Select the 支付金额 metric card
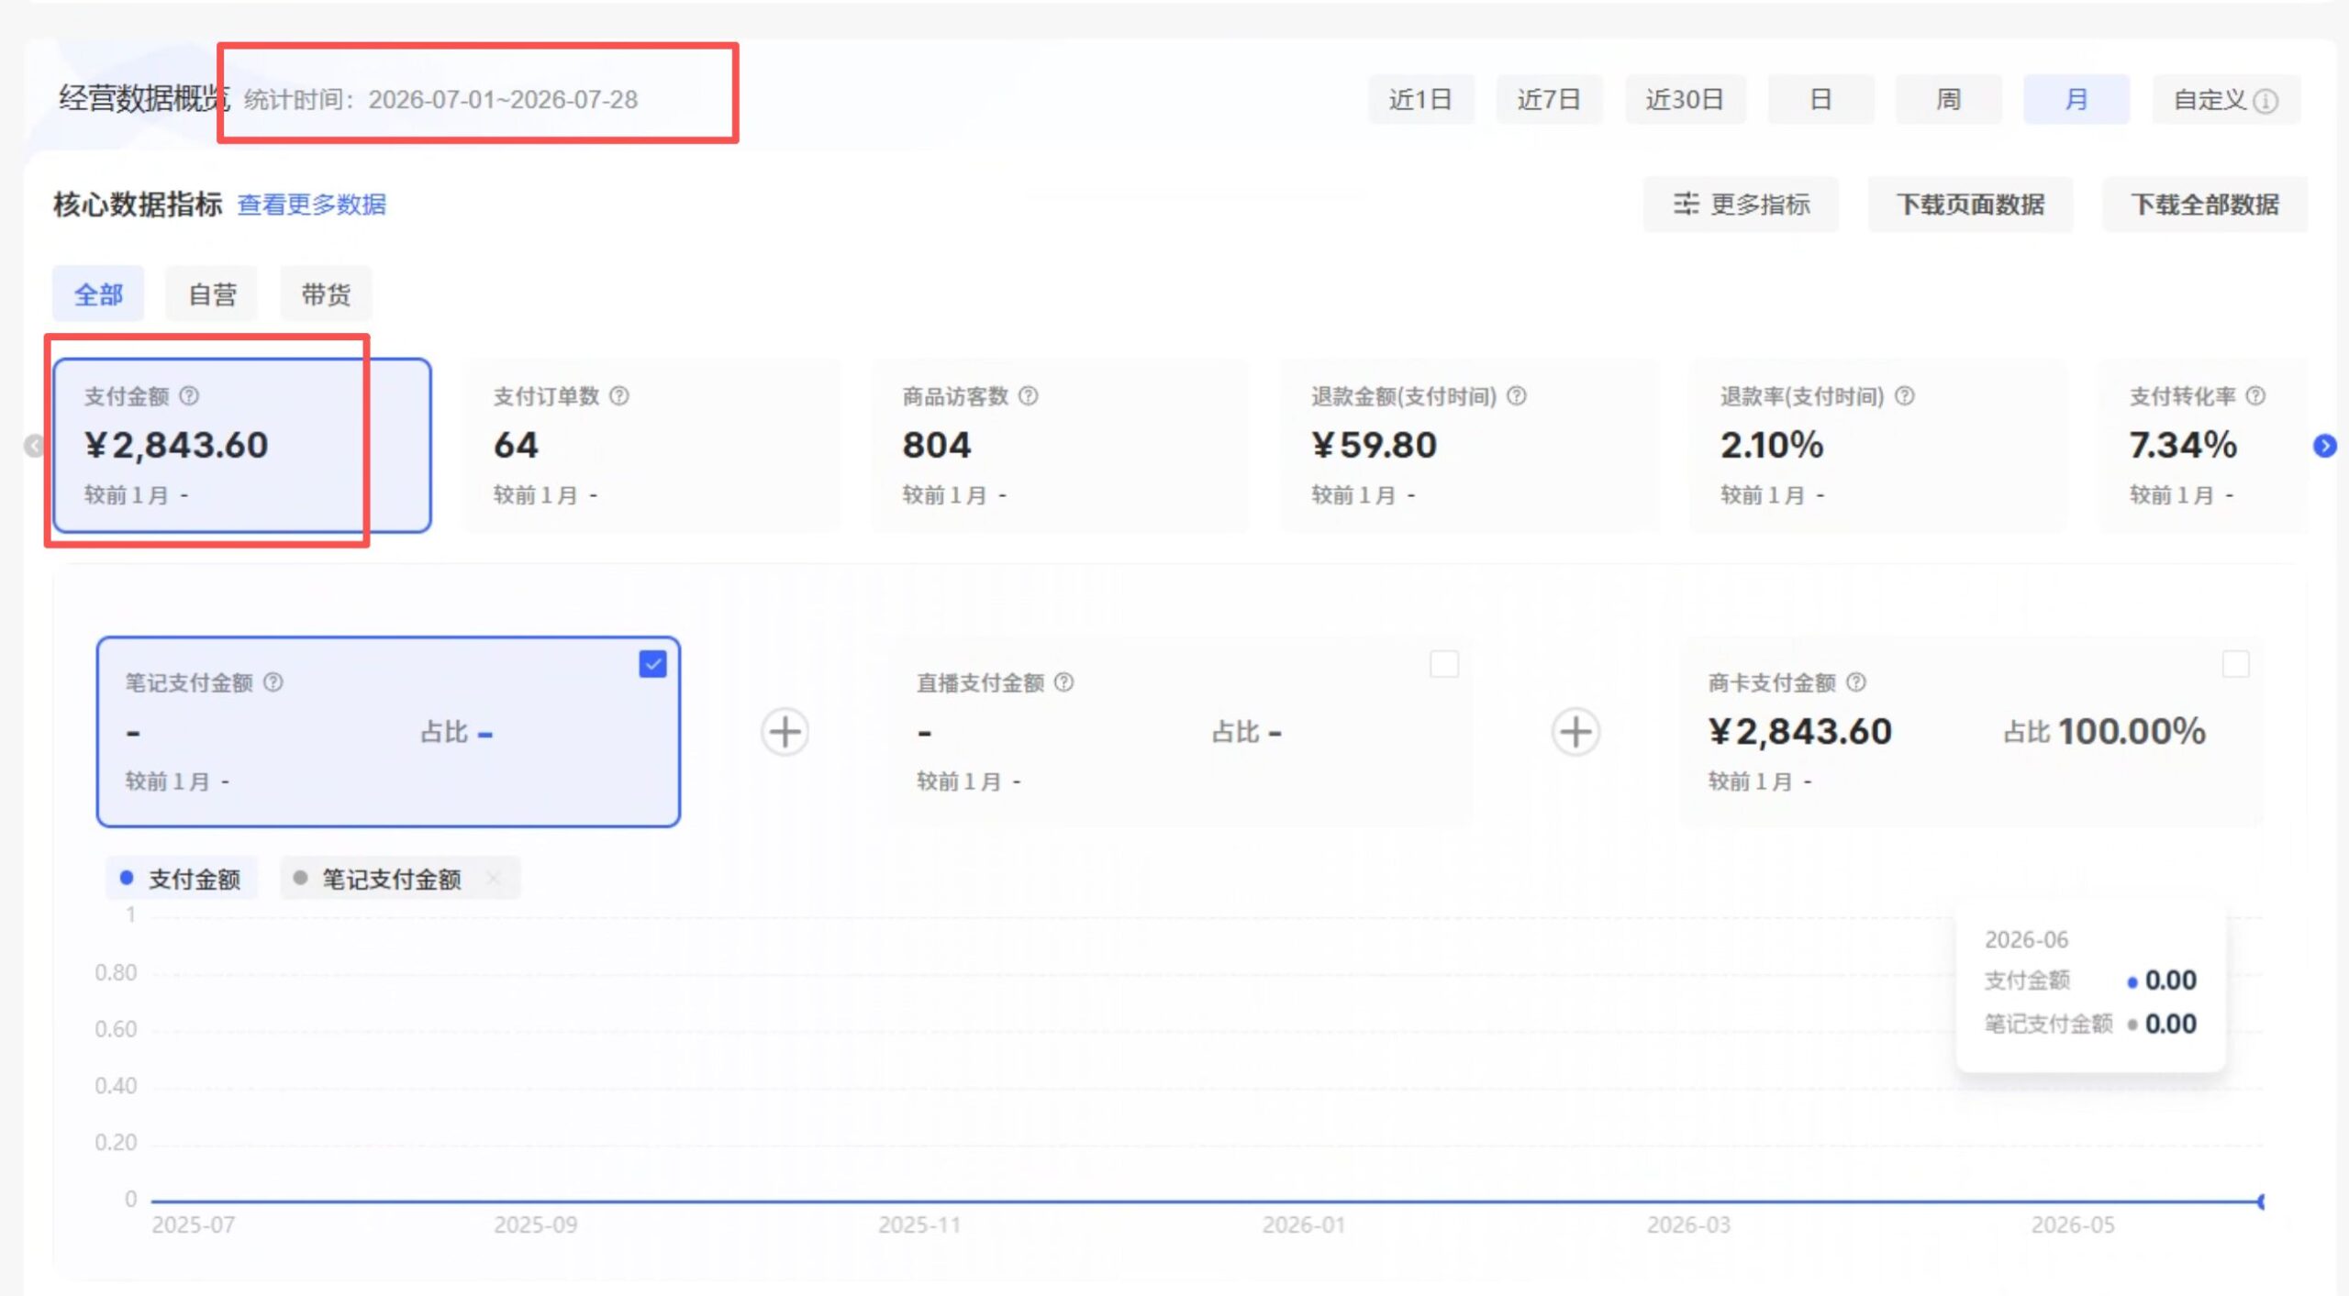The width and height of the screenshot is (2349, 1296). click(242, 446)
